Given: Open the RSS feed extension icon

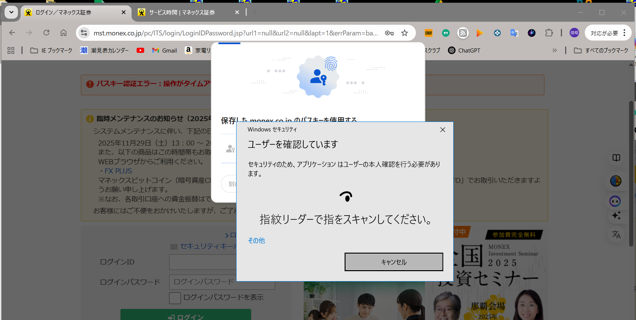Looking at the screenshot, I should 463,33.
